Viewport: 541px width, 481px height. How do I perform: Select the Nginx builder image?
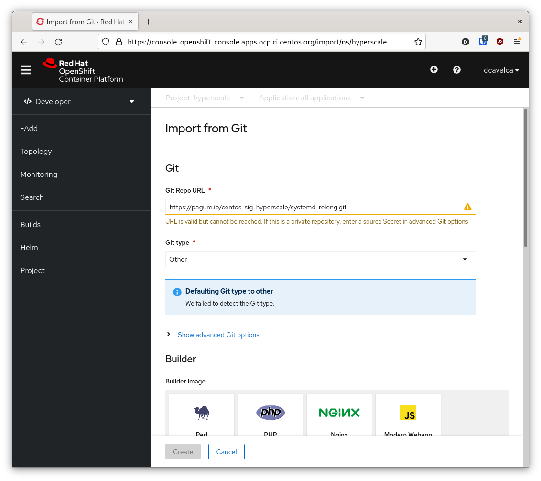pyautogui.click(x=339, y=415)
